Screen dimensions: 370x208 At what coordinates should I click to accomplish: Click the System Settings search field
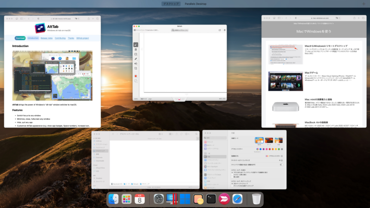point(215,138)
